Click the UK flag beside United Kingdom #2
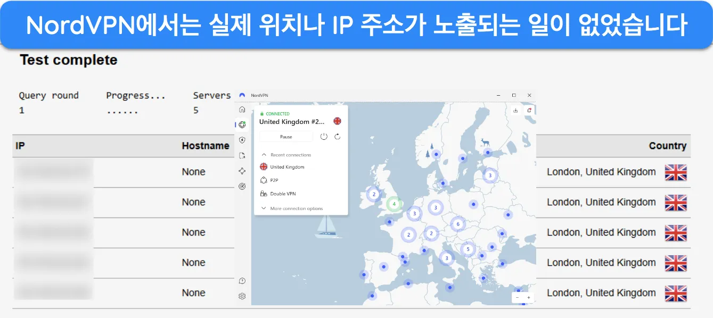 click(337, 121)
